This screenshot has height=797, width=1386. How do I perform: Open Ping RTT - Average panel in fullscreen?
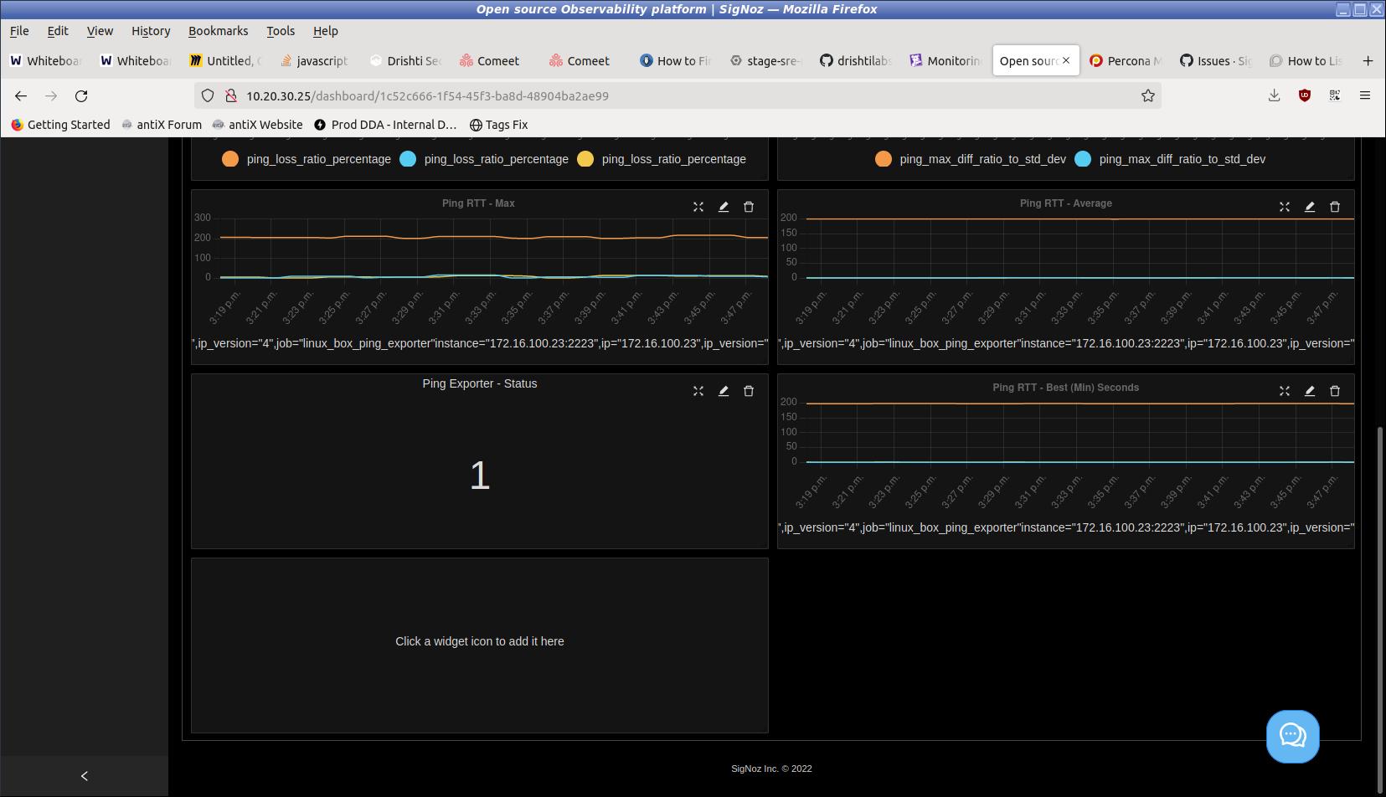click(1285, 207)
